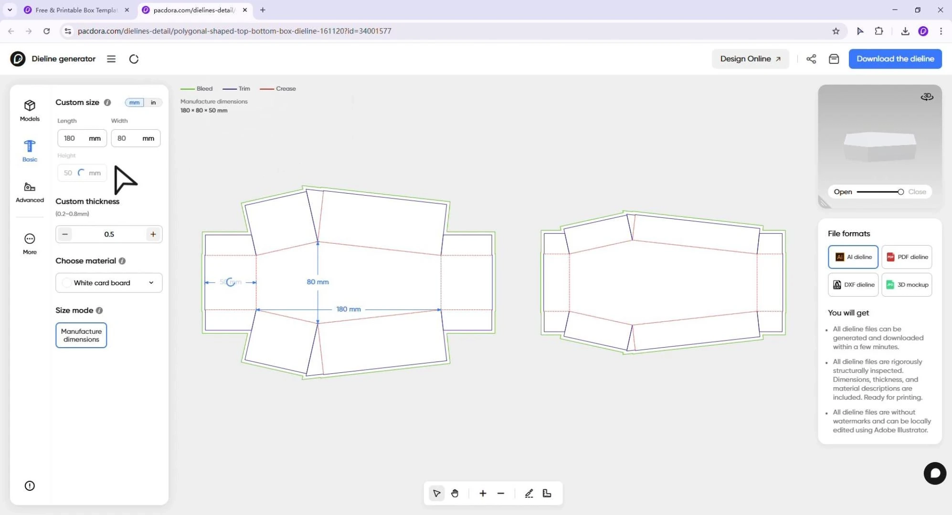Select the hand pan tool
952x515 pixels.
click(455, 494)
